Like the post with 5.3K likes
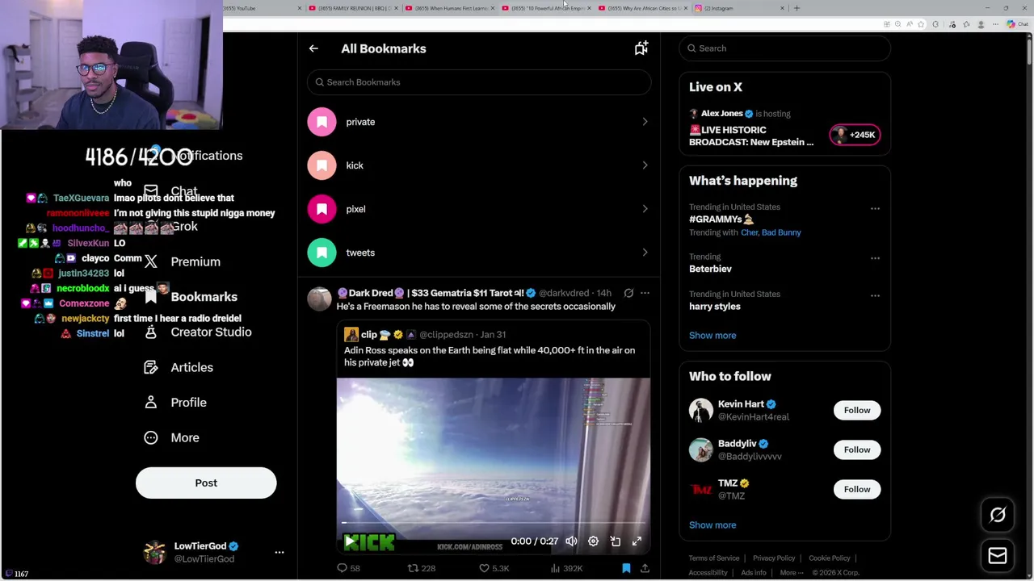Image resolution: width=1034 pixels, height=581 pixels. [493, 568]
